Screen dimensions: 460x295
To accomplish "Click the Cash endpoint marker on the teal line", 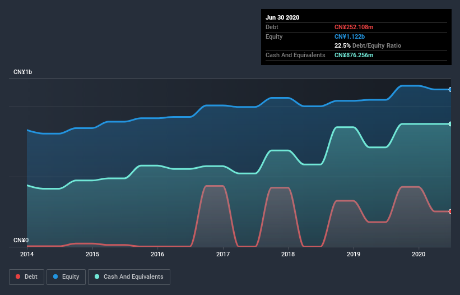I will 450,124.
